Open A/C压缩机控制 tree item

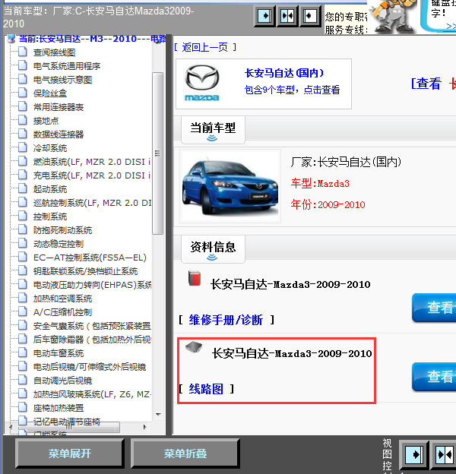(62, 312)
